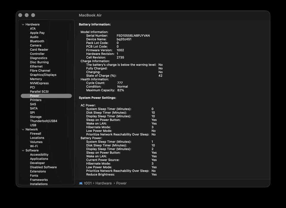The height and width of the screenshot is (208, 286).
Task: Open the Firewall network entry
Action: [x=35, y=134]
